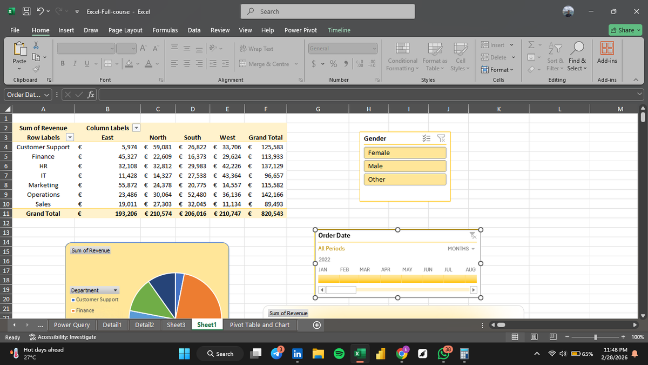The image size is (648, 365).
Task: Open Spotify from the taskbar
Action: [339, 354]
